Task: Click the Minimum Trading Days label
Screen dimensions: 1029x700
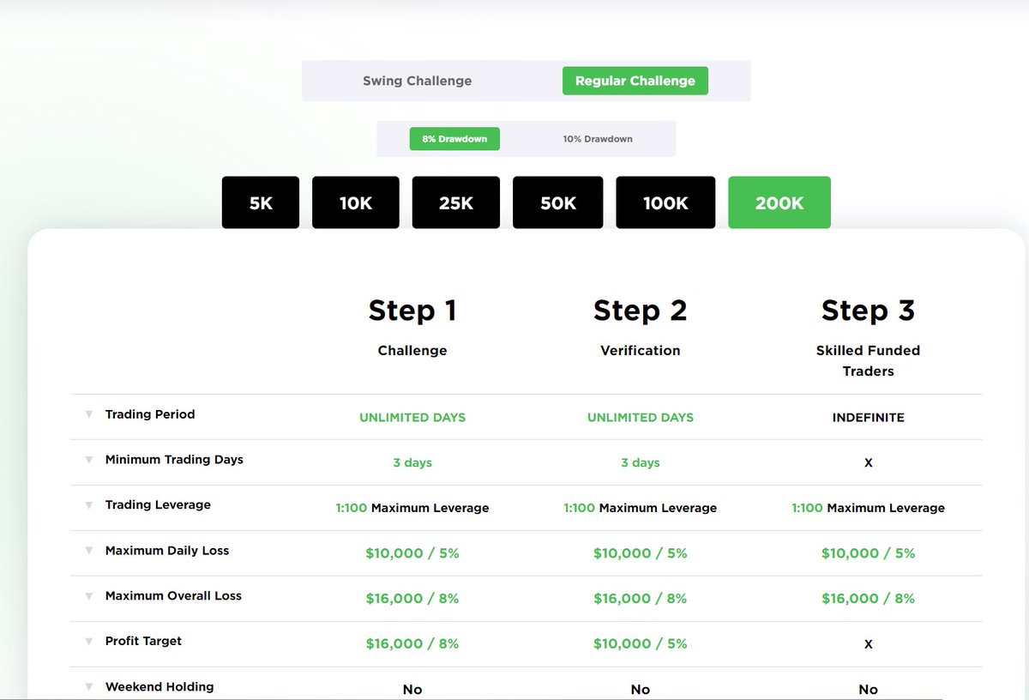Action: [174, 460]
